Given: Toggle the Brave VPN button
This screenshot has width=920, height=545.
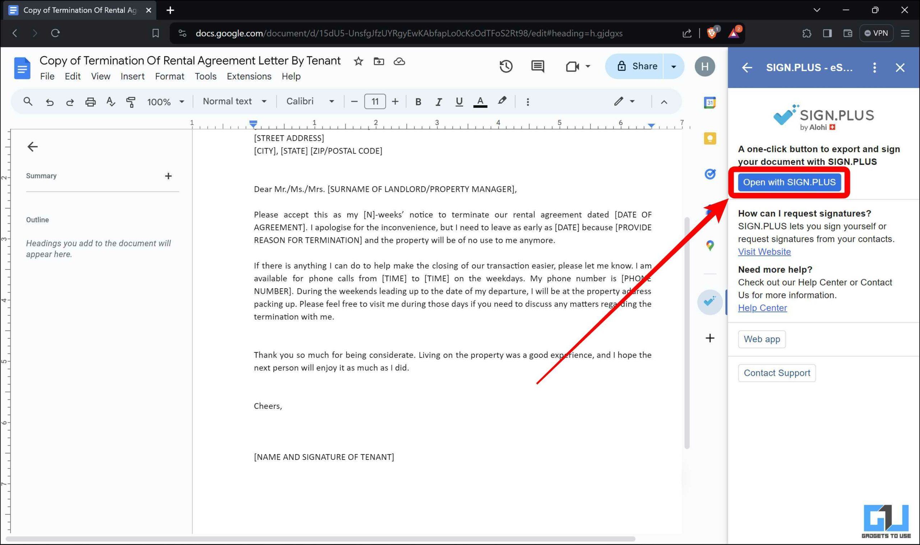Looking at the screenshot, I should point(876,33).
